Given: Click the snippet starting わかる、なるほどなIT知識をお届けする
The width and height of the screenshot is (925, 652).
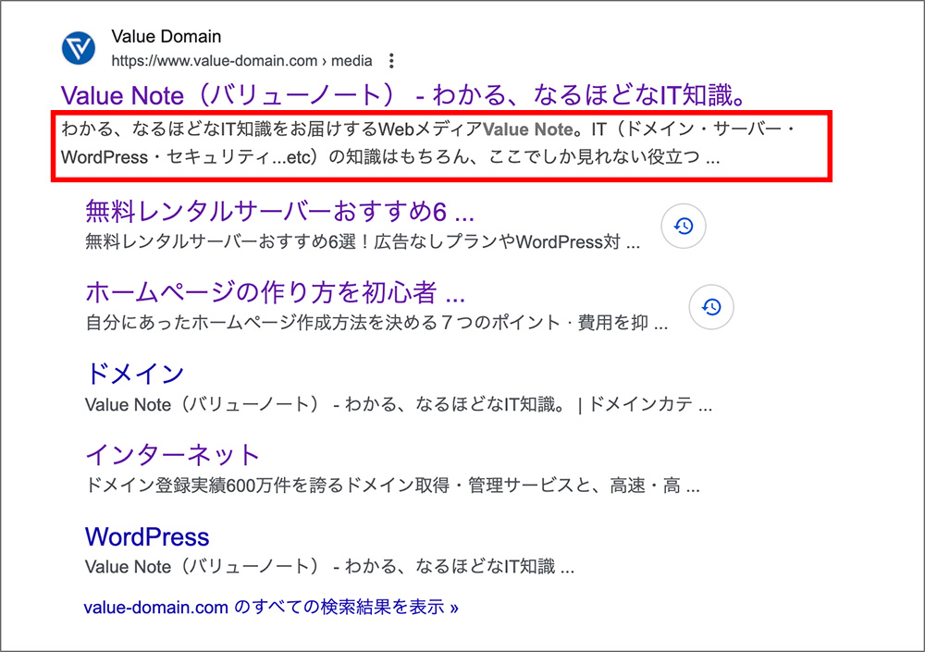Looking at the screenshot, I should 429,142.
